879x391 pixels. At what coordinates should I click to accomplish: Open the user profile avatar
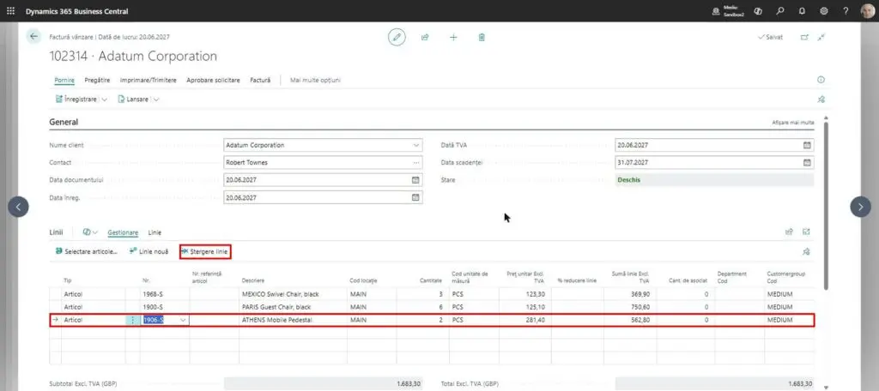point(867,10)
